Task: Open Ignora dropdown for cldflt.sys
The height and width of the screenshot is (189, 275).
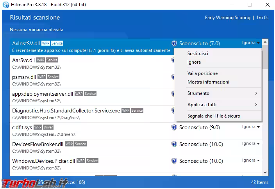Action: point(251,127)
